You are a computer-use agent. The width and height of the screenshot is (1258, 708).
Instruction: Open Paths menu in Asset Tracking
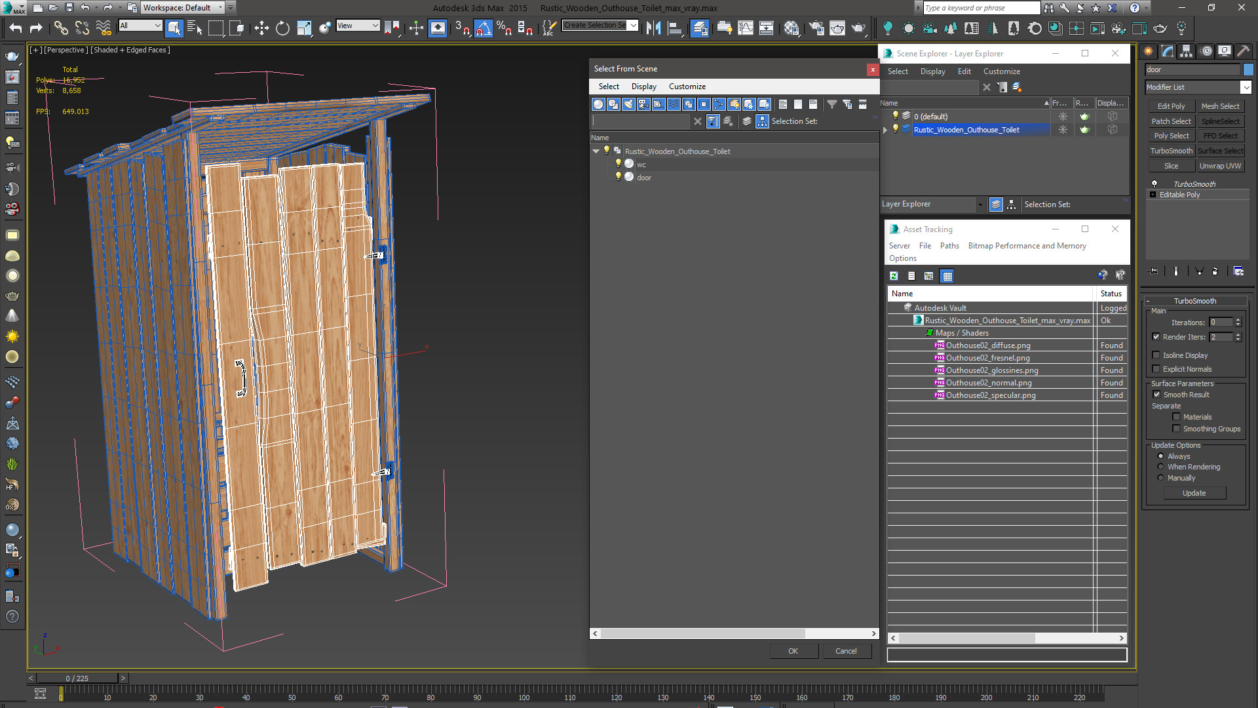949,246
